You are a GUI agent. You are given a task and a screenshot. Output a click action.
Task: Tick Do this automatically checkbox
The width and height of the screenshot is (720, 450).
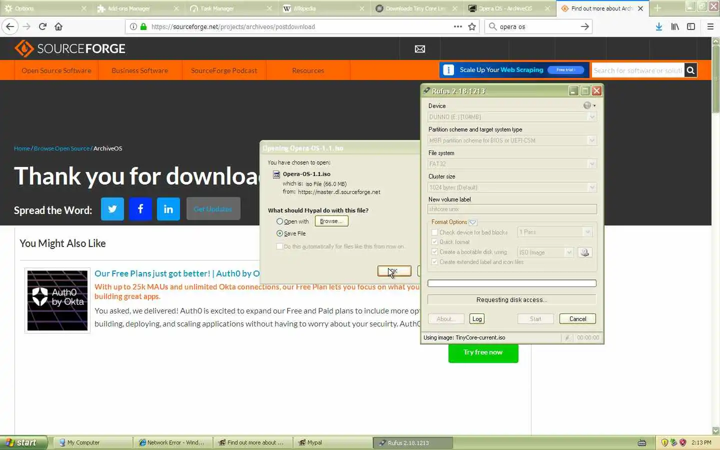pyautogui.click(x=279, y=246)
